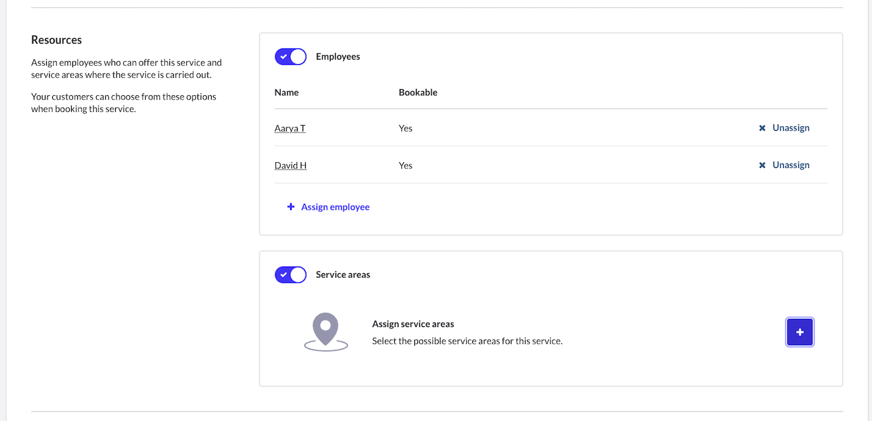Click the X icon beside David H's Unassign

(762, 165)
